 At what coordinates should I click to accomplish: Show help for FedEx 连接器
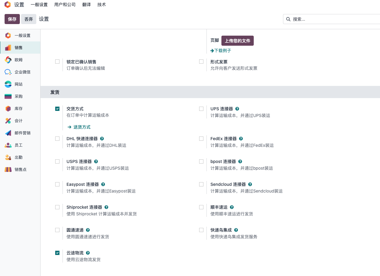[x=241, y=139]
